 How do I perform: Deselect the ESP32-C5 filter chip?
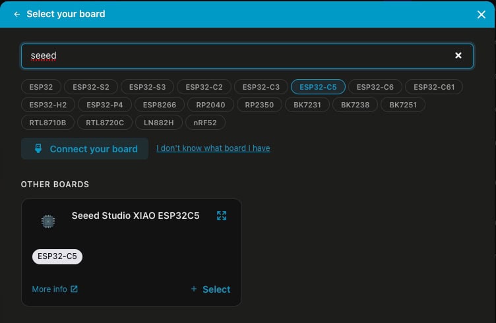click(318, 87)
